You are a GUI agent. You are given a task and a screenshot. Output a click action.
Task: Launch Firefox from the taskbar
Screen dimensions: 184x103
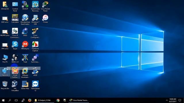click(30, 100)
